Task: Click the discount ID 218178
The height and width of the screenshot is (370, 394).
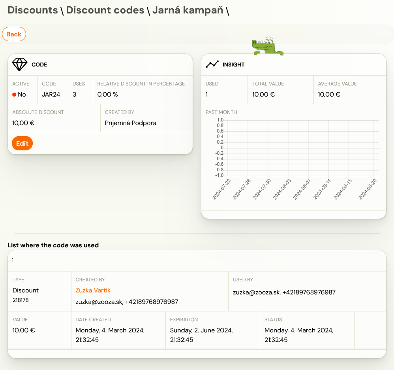Action: (x=21, y=300)
